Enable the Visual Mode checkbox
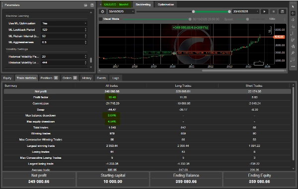 click(x=100, y=19)
